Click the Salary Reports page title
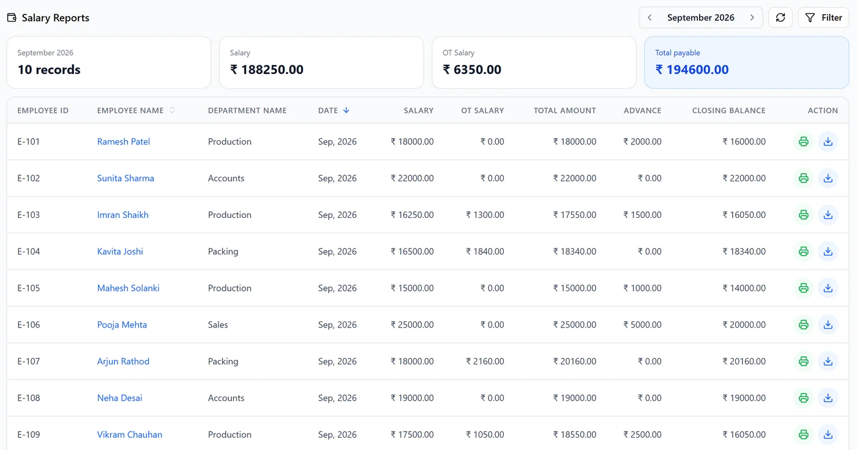Viewport: 857px width, 450px height. click(x=56, y=18)
